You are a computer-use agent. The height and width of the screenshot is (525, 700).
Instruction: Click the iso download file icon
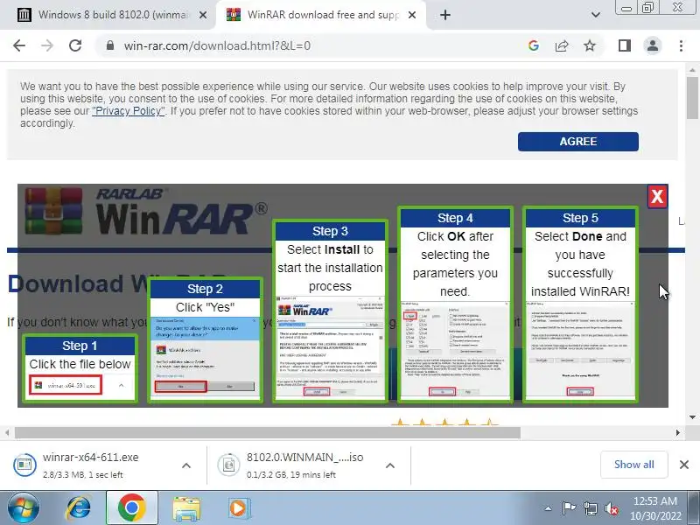coord(228,465)
